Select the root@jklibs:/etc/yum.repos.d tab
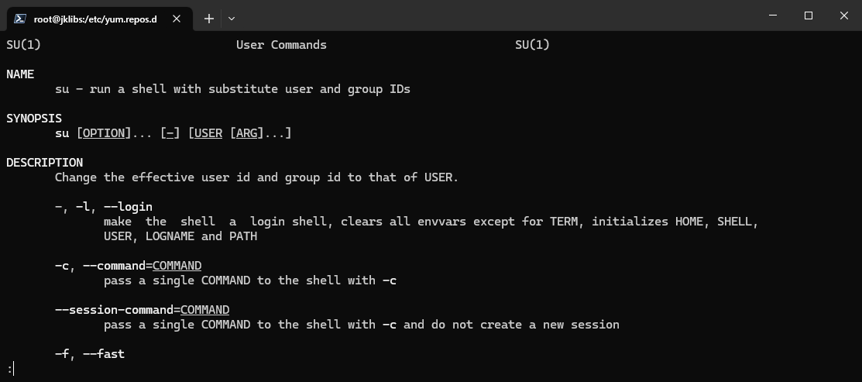 [x=94, y=19]
